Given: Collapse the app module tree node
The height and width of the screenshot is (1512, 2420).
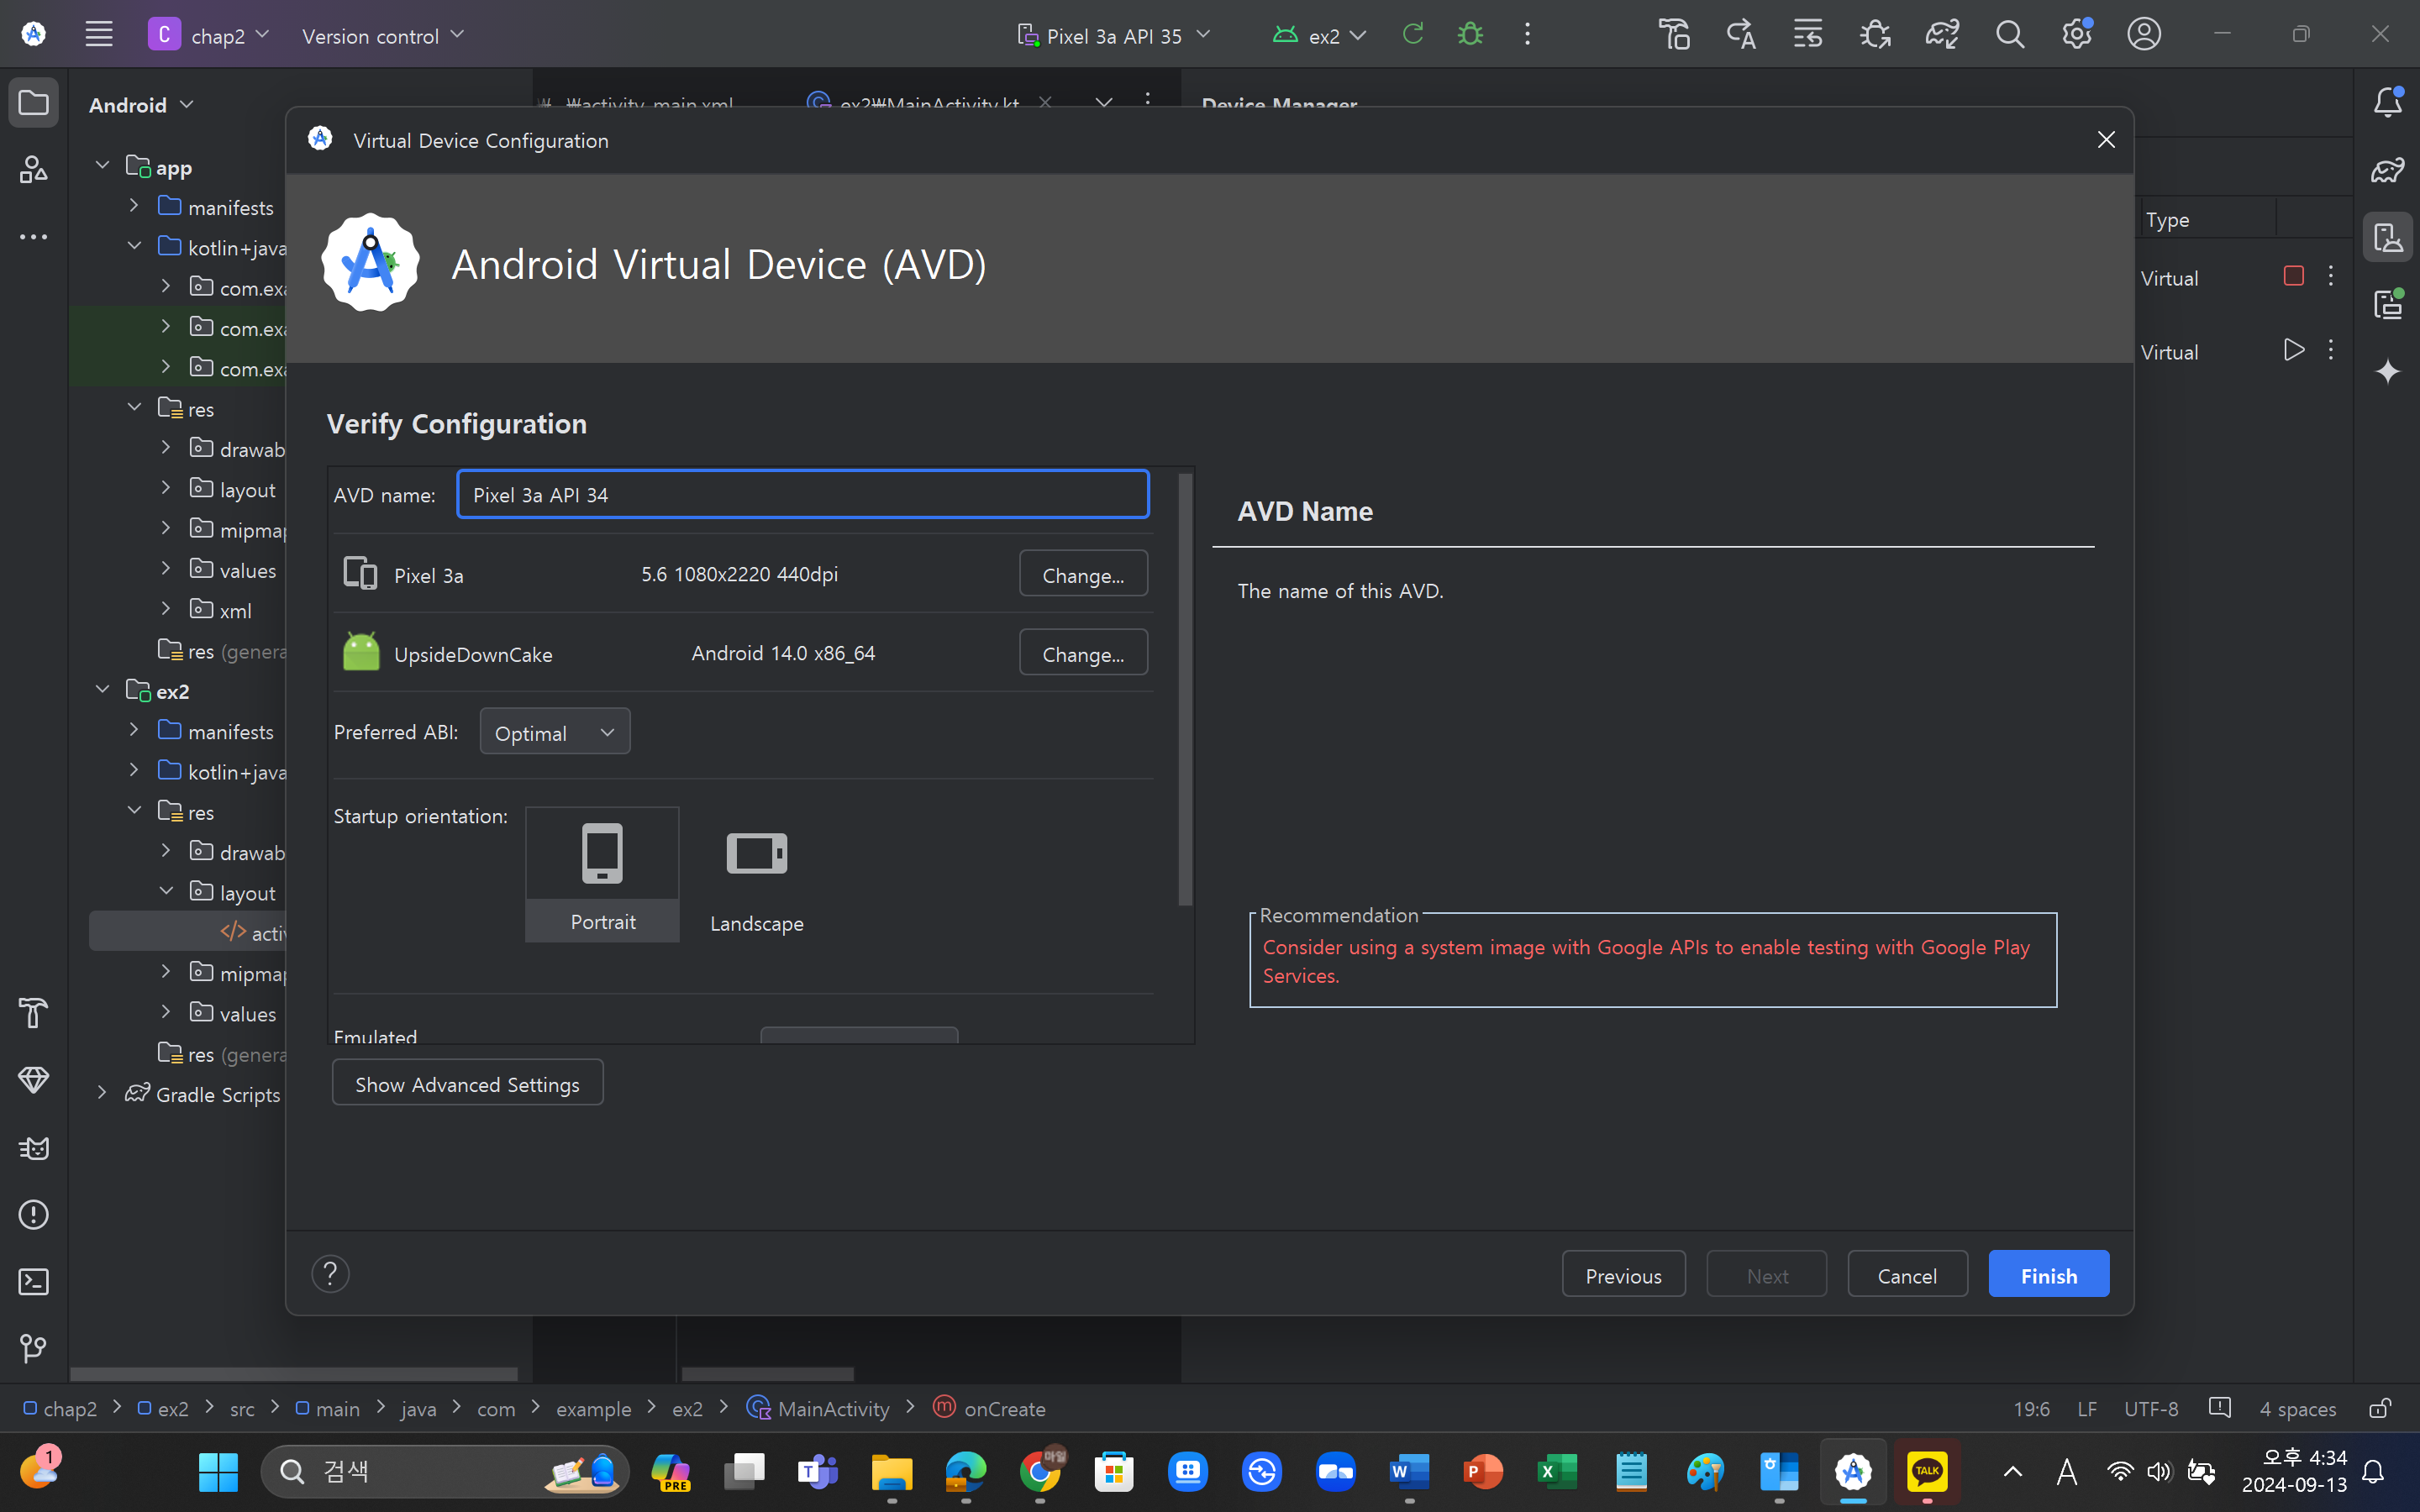Looking at the screenshot, I should tap(102, 165).
